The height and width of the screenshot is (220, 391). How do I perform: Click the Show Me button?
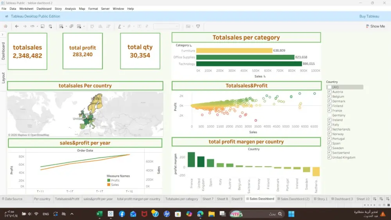pos(375,26)
